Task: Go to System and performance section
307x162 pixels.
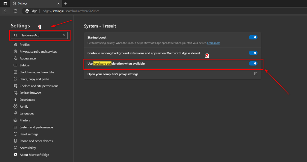Action: click(36, 127)
